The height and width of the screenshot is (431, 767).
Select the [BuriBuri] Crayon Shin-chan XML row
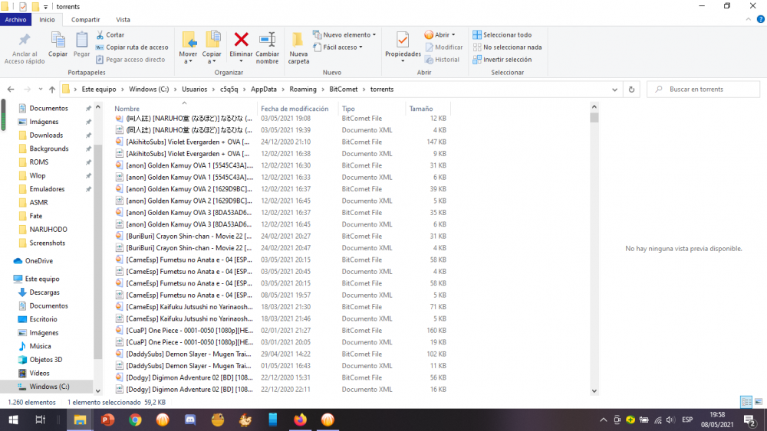tap(281, 248)
